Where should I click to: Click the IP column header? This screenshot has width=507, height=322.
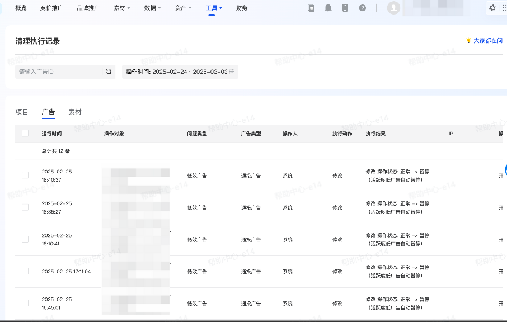tap(450, 134)
